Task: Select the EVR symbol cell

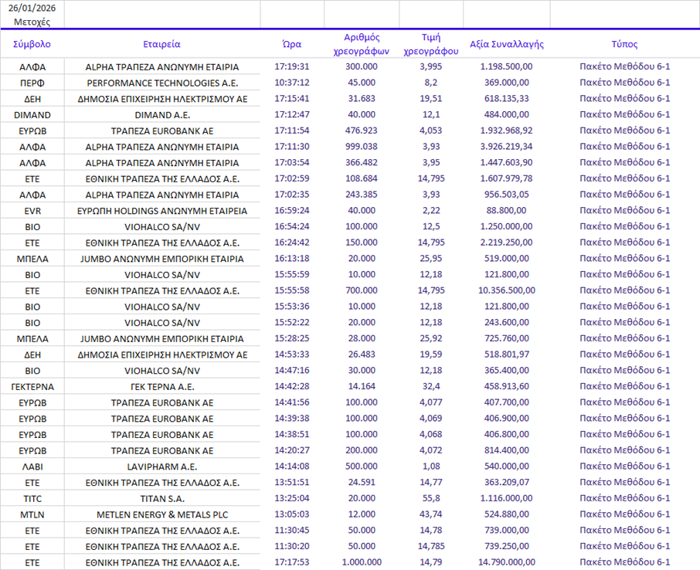Action: [x=32, y=210]
